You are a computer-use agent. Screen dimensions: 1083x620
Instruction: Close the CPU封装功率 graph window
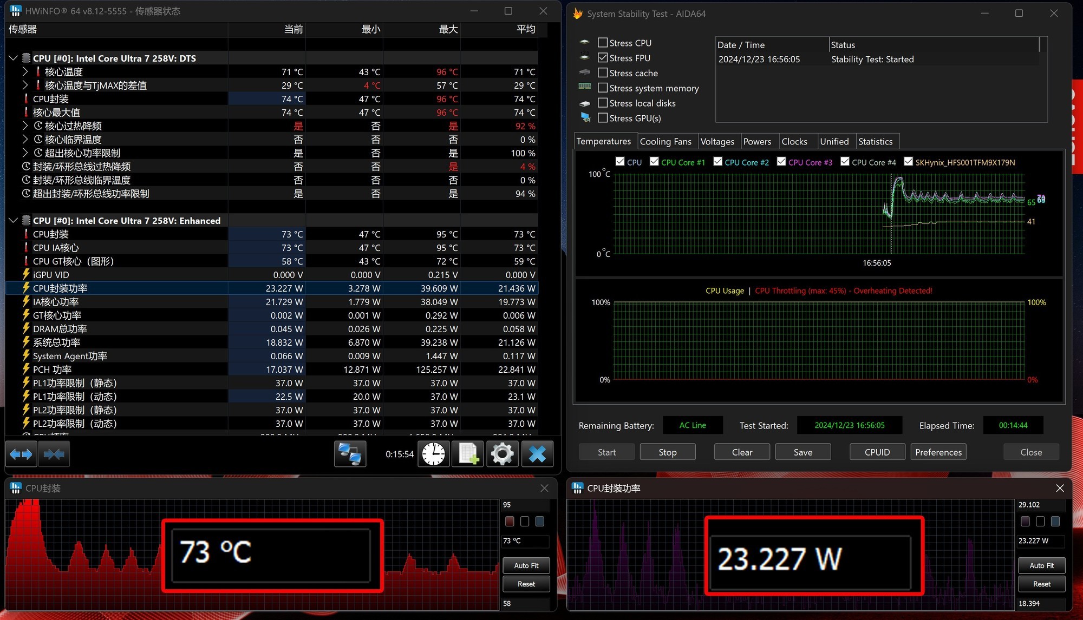[x=1060, y=488]
